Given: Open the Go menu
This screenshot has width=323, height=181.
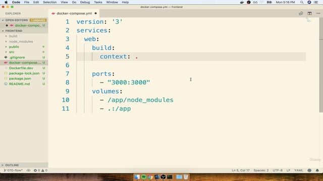Looking at the screenshot, I should 74,2.
